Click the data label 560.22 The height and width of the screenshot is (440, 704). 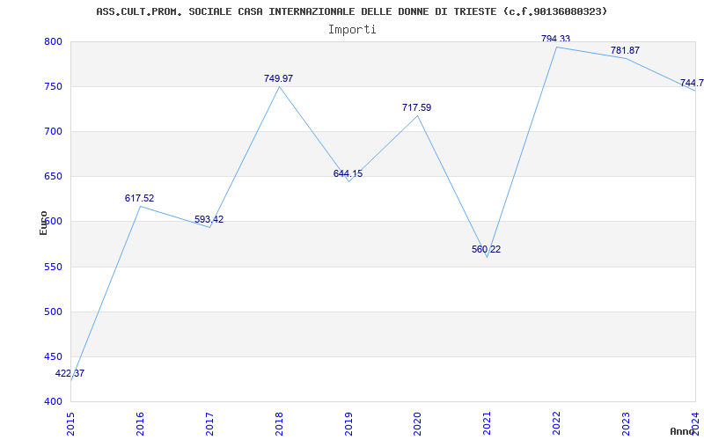[x=487, y=250]
